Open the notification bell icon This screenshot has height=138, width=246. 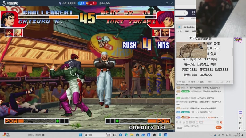(x=243, y=135)
